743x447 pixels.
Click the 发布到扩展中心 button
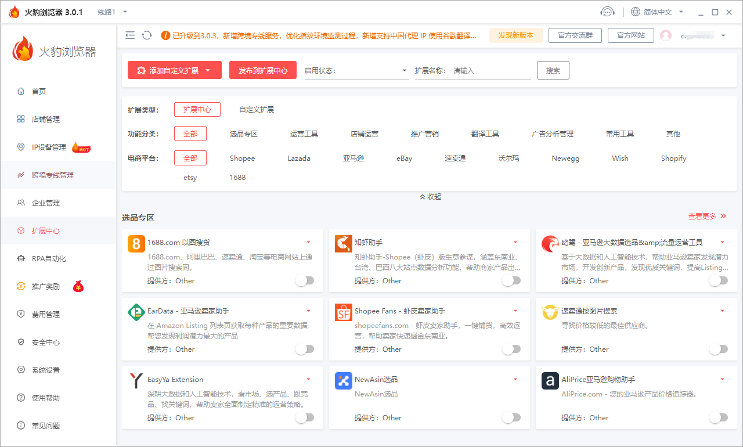pyautogui.click(x=263, y=70)
